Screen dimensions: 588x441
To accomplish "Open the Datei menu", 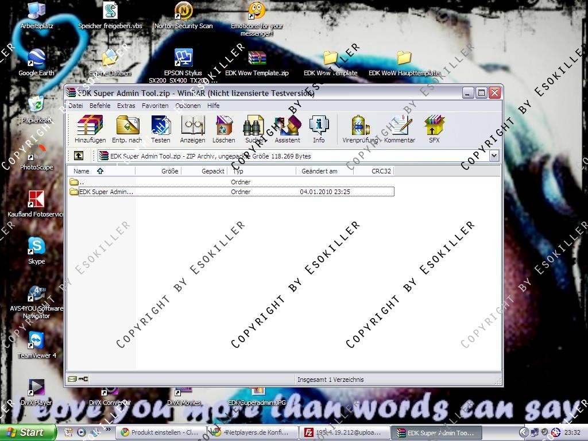I will (76, 106).
